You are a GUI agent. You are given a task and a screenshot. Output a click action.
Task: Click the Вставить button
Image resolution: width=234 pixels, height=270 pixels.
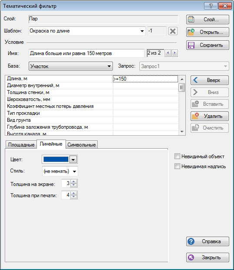coord(210,104)
